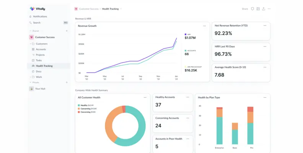This screenshot has height=153, width=303.
Task: Collapse the Shared section
Action: click(x=30, y=31)
